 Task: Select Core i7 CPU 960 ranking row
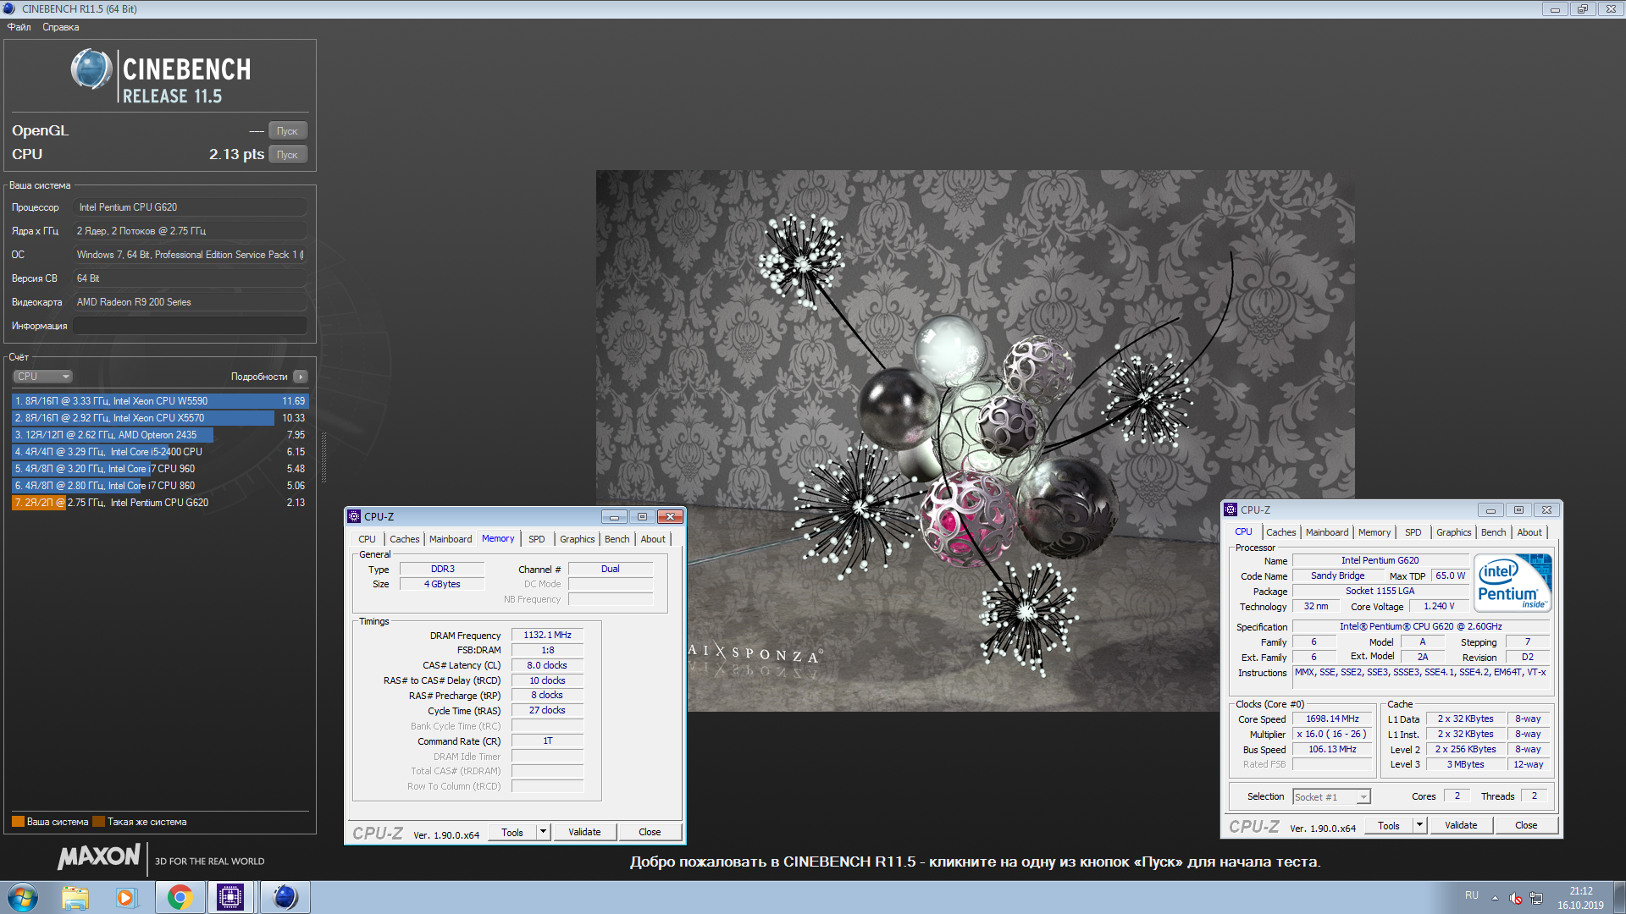160,469
